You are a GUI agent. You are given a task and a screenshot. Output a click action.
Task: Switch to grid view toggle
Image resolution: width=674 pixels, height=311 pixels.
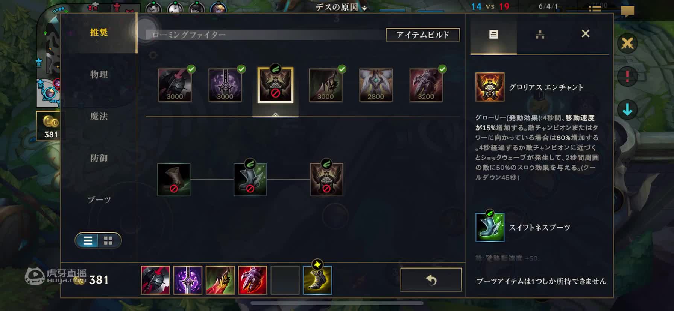(x=108, y=240)
